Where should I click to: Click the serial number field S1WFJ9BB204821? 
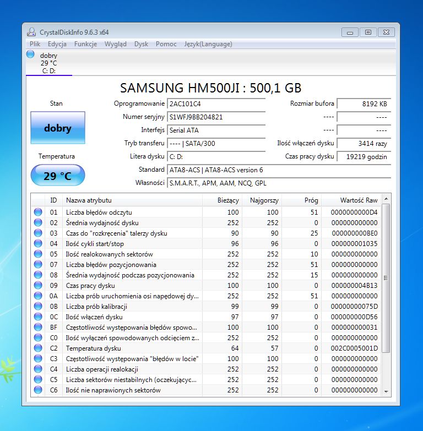point(216,117)
